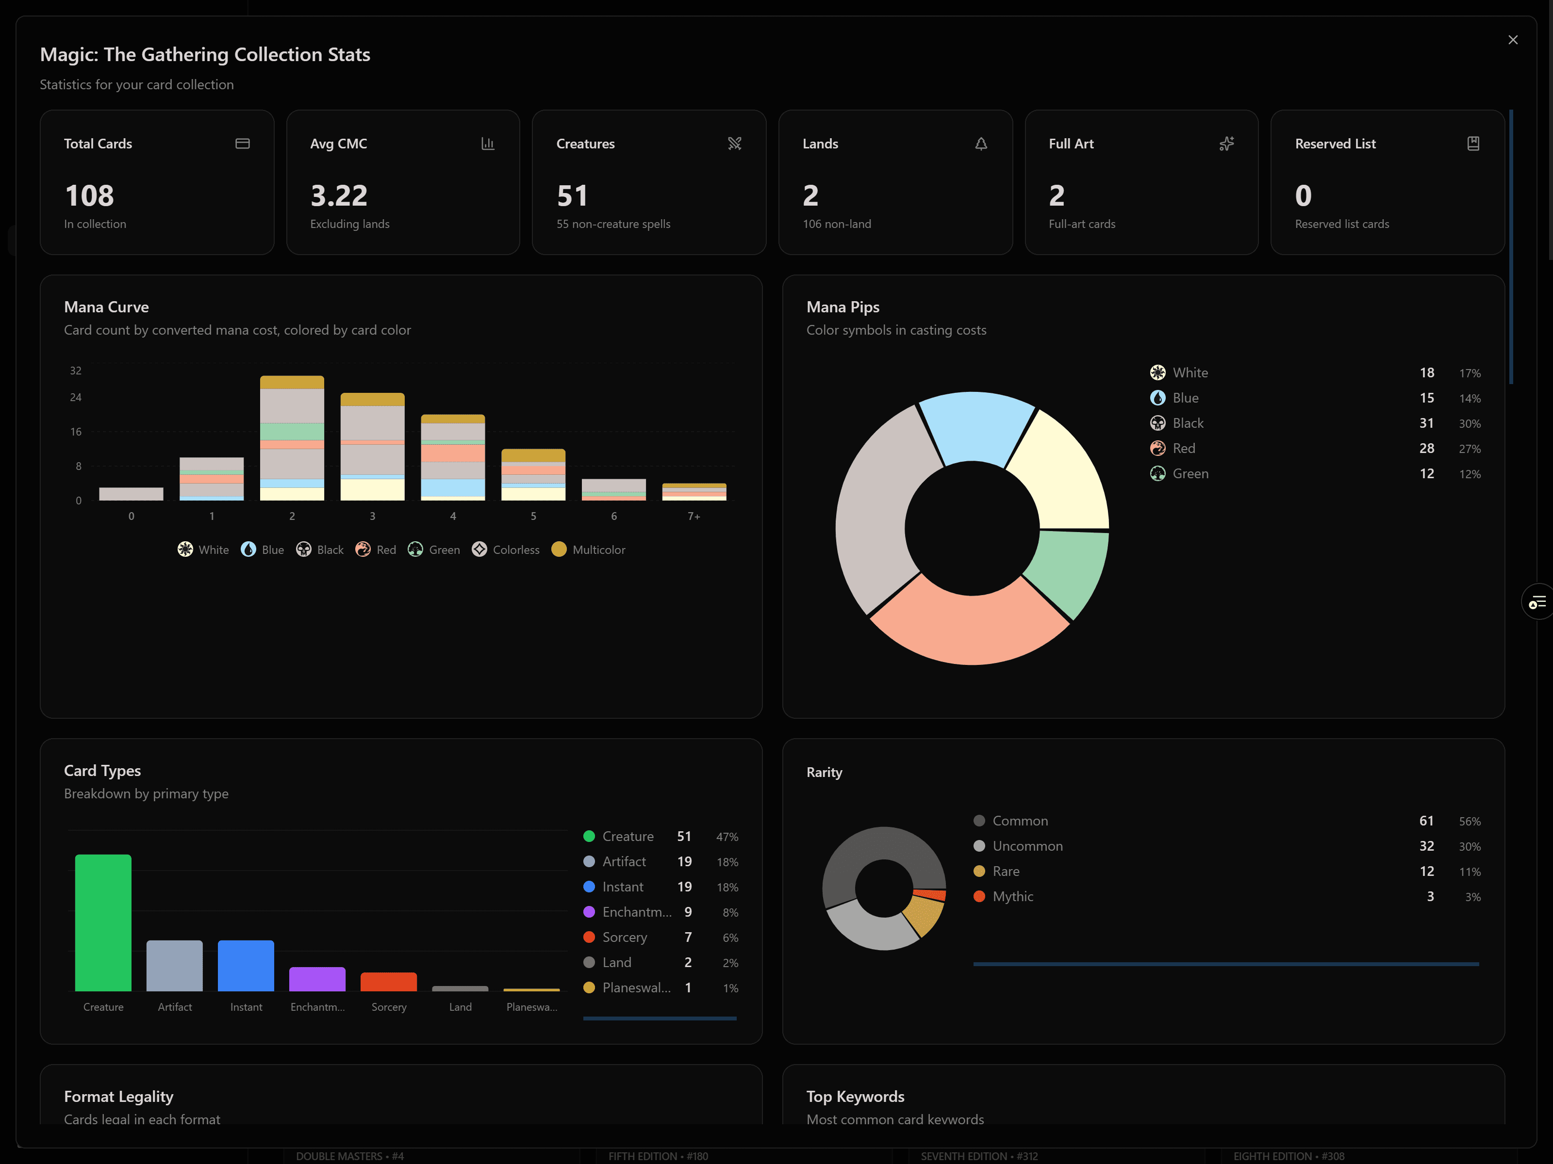Click the bookmark icon in Reserved List tile
Screen dimensions: 1553x1164
pyautogui.click(x=1473, y=144)
